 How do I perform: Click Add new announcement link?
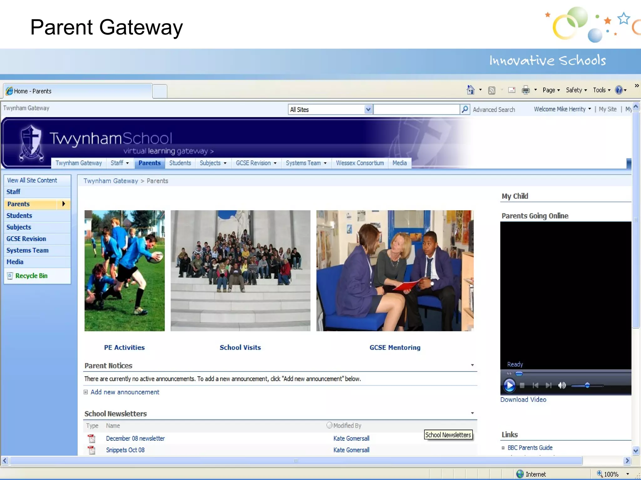[x=125, y=392]
